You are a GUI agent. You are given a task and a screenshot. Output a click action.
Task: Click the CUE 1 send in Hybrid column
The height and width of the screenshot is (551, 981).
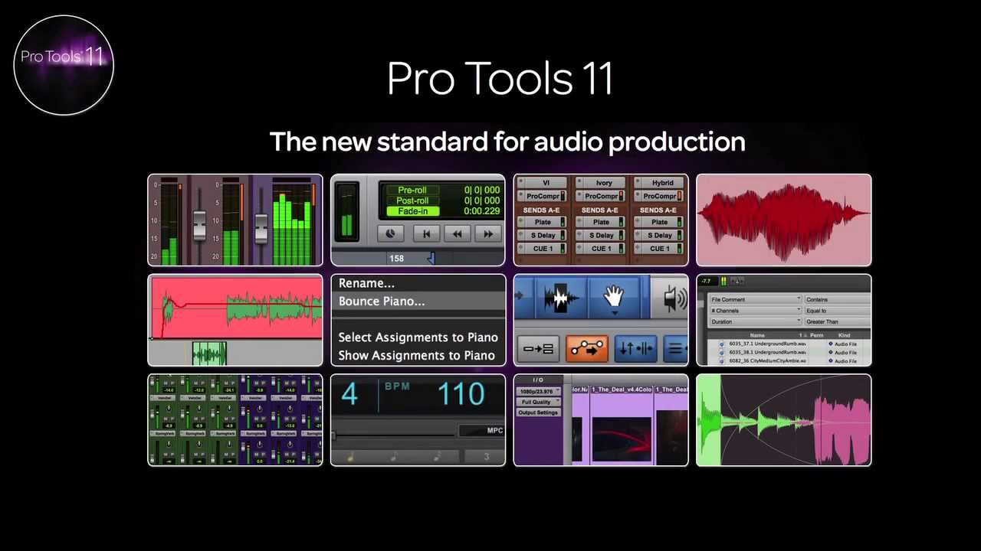click(660, 248)
